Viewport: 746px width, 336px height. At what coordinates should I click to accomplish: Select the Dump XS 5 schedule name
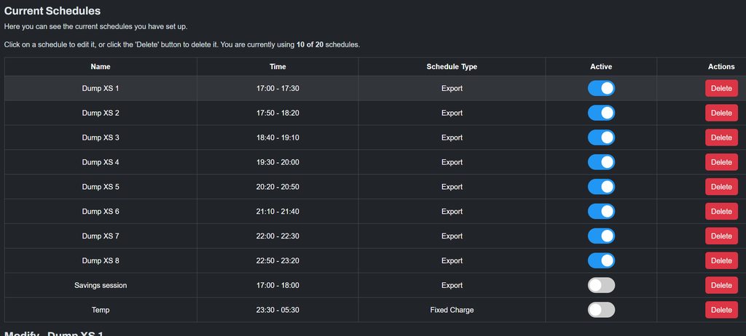[x=101, y=187]
